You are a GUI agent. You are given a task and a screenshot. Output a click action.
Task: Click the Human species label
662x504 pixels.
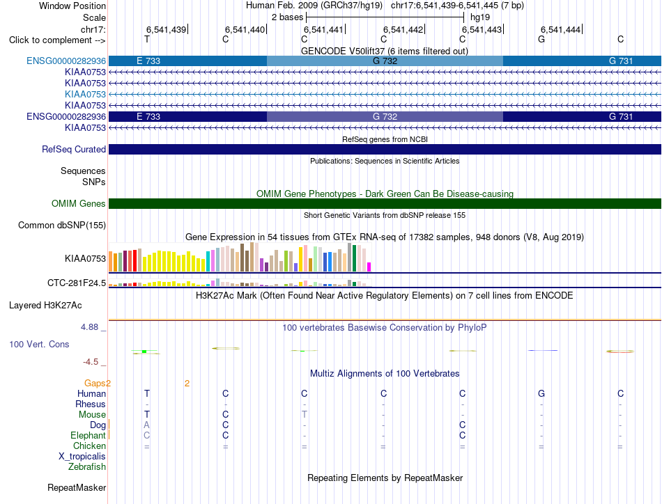coord(91,393)
